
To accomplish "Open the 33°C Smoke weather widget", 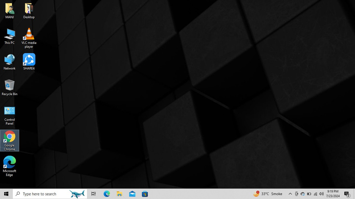I will [x=268, y=194].
